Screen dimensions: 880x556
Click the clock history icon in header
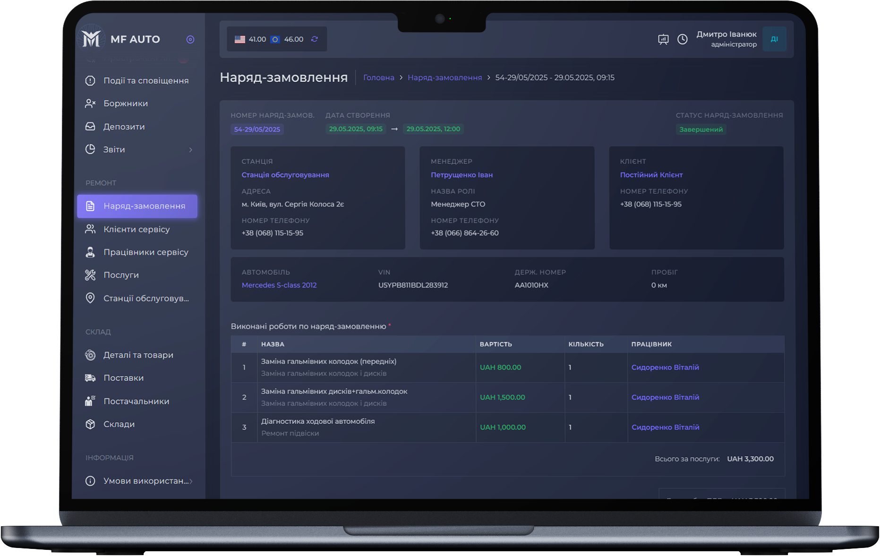click(x=683, y=39)
